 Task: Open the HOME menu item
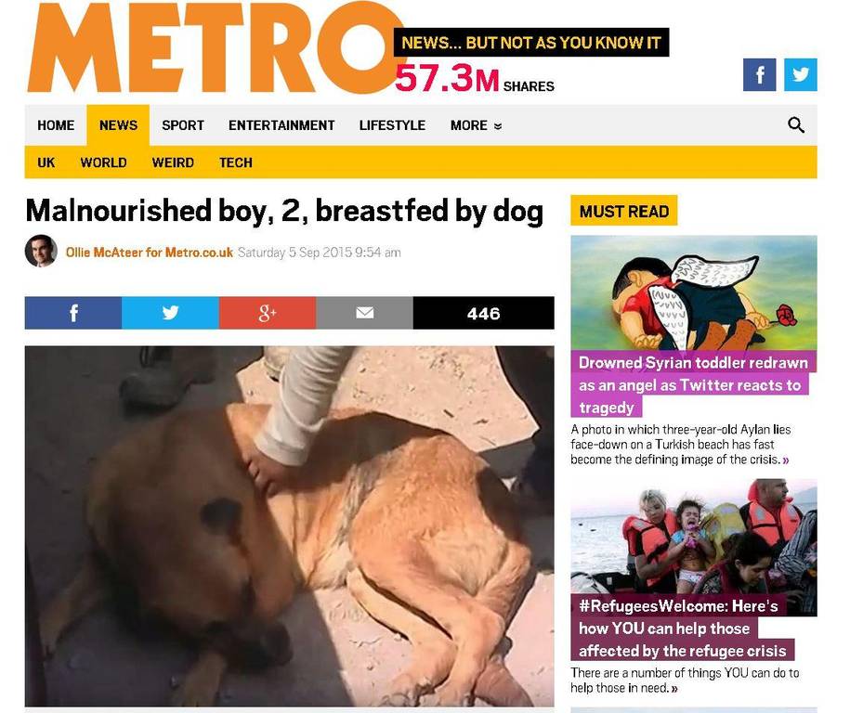56,125
